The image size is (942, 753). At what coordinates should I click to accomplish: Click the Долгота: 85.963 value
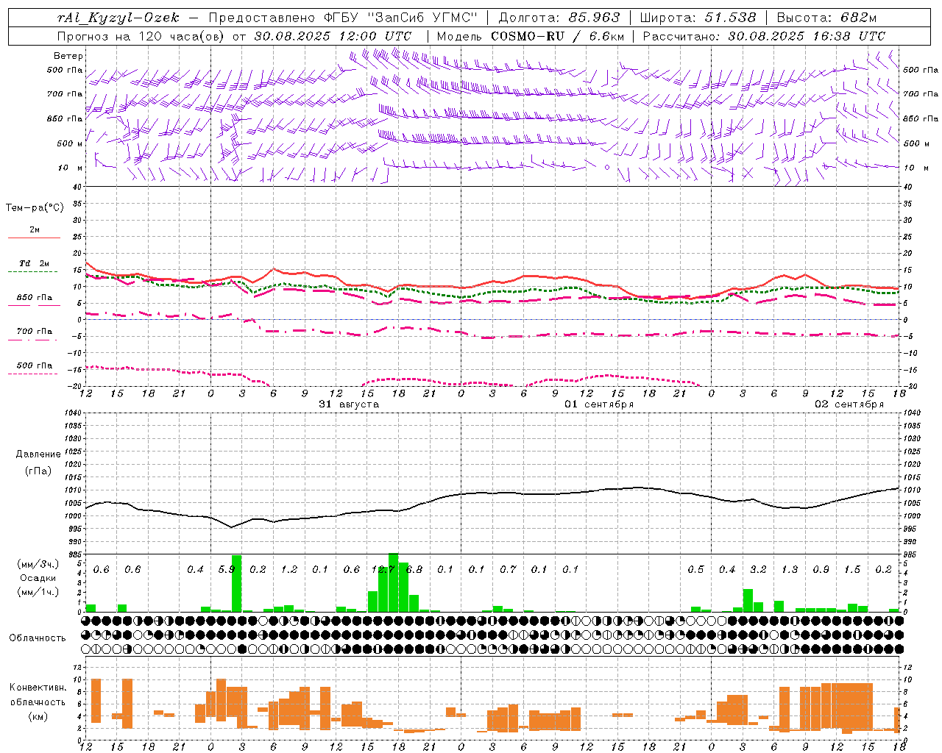tap(559, 18)
